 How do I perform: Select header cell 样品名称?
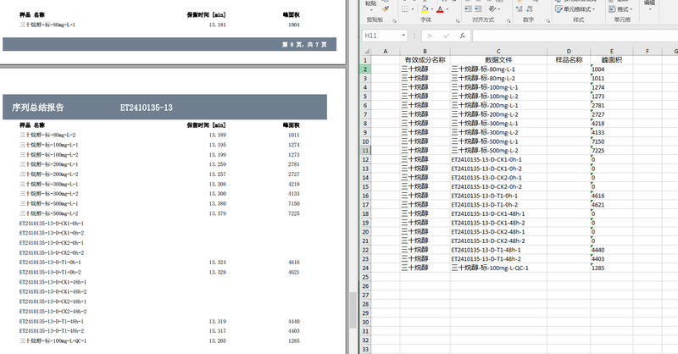coord(569,60)
